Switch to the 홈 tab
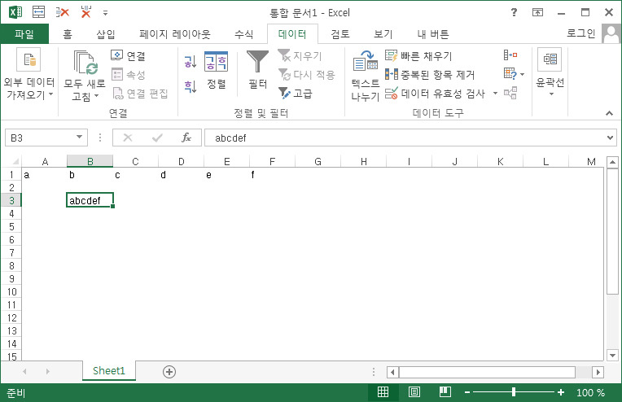This screenshot has width=622, height=402. tap(68, 34)
